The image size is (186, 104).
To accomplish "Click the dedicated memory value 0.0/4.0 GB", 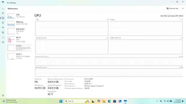I will point(53,82).
